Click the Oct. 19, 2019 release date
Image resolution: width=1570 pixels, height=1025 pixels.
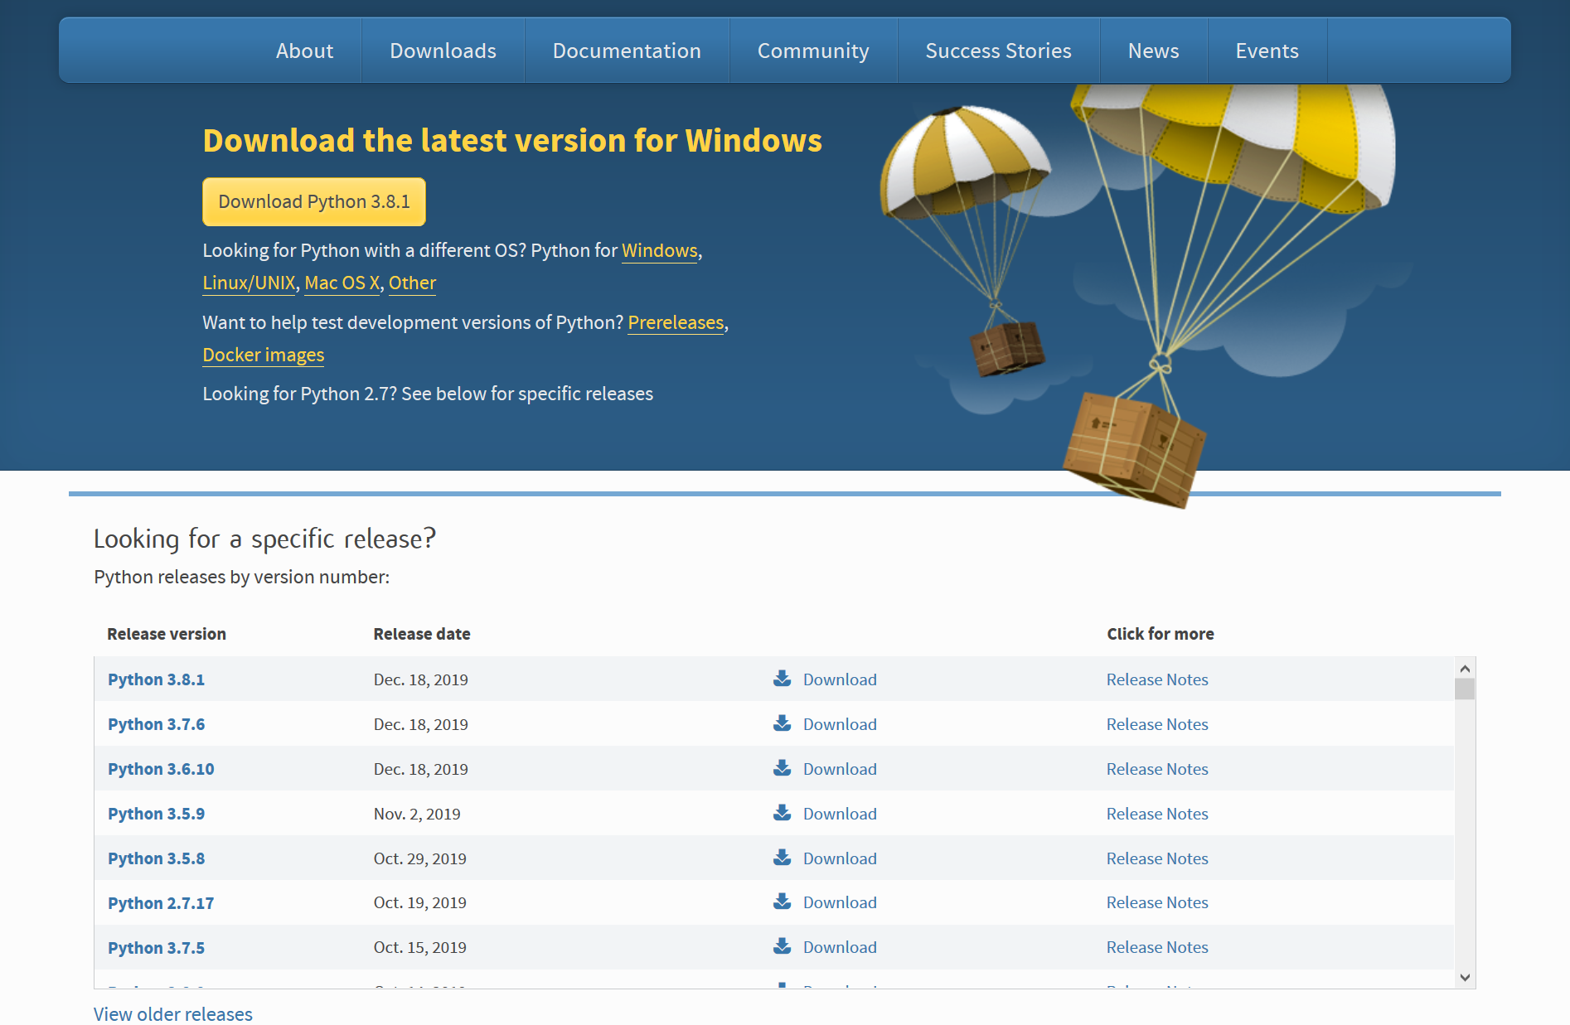420,902
